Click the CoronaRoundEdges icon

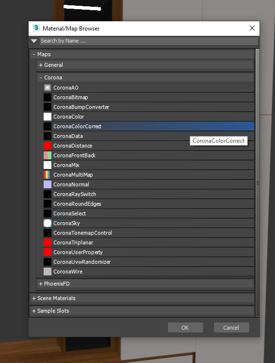(48, 204)
